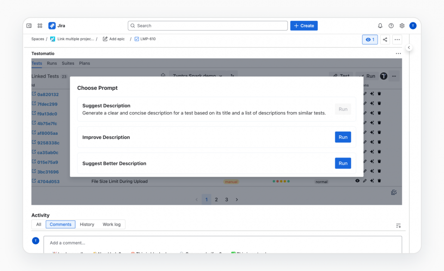Click AI sparkle icon in 3bc31696 row
Viewport: 444px width, 271px height.
click(372, 171)
